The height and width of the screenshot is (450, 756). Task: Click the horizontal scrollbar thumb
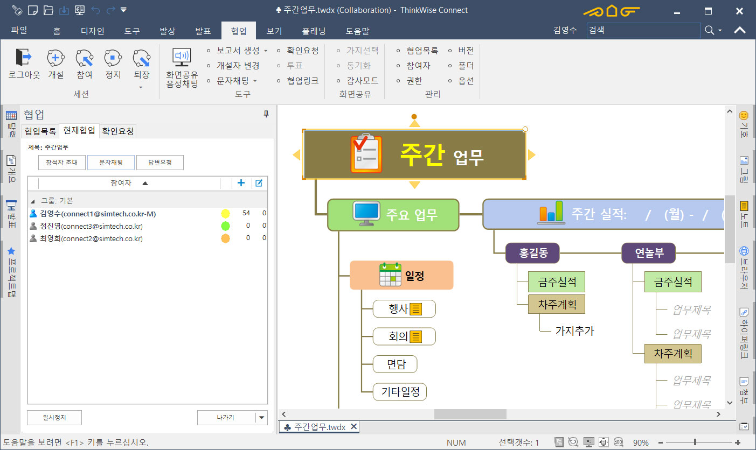[x=470, y=414]
